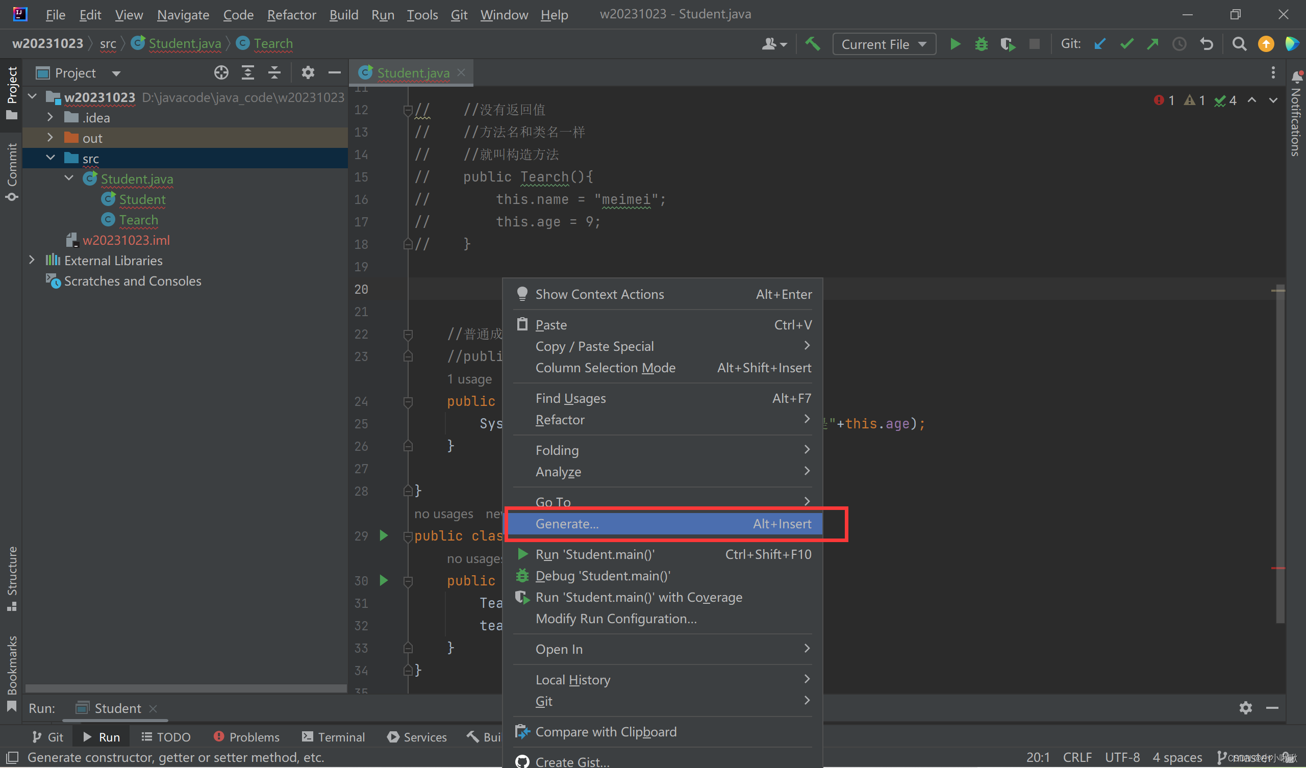Toggle tool window bars at bottom-left
This screenshot has width=1306, height=768.
12,757
